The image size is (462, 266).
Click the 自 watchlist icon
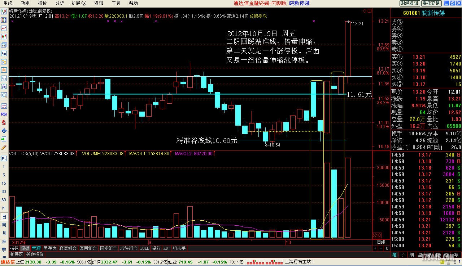(x=4, y=70)
